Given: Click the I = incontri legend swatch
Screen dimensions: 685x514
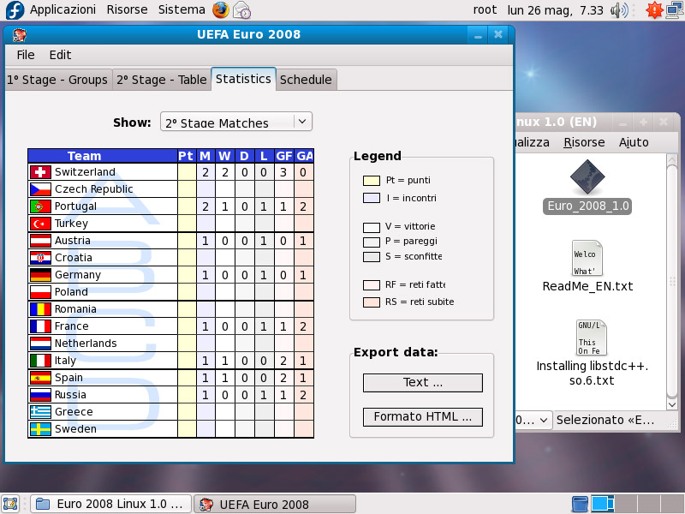Looking at the screenshot, I should [x=372, y=198].
